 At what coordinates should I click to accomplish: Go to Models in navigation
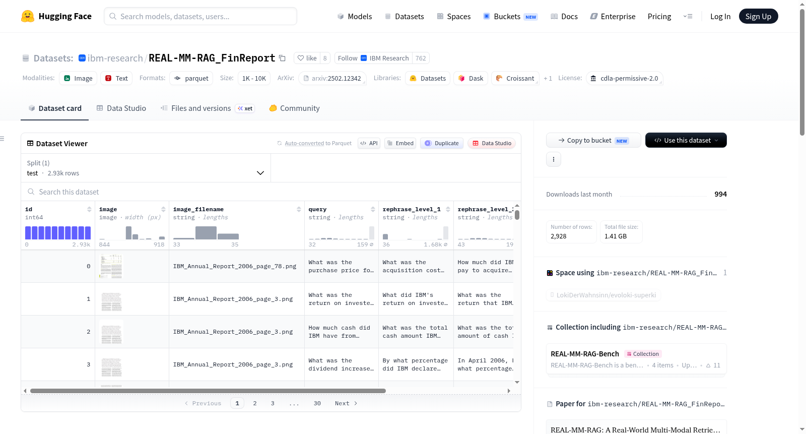[354, 16]
